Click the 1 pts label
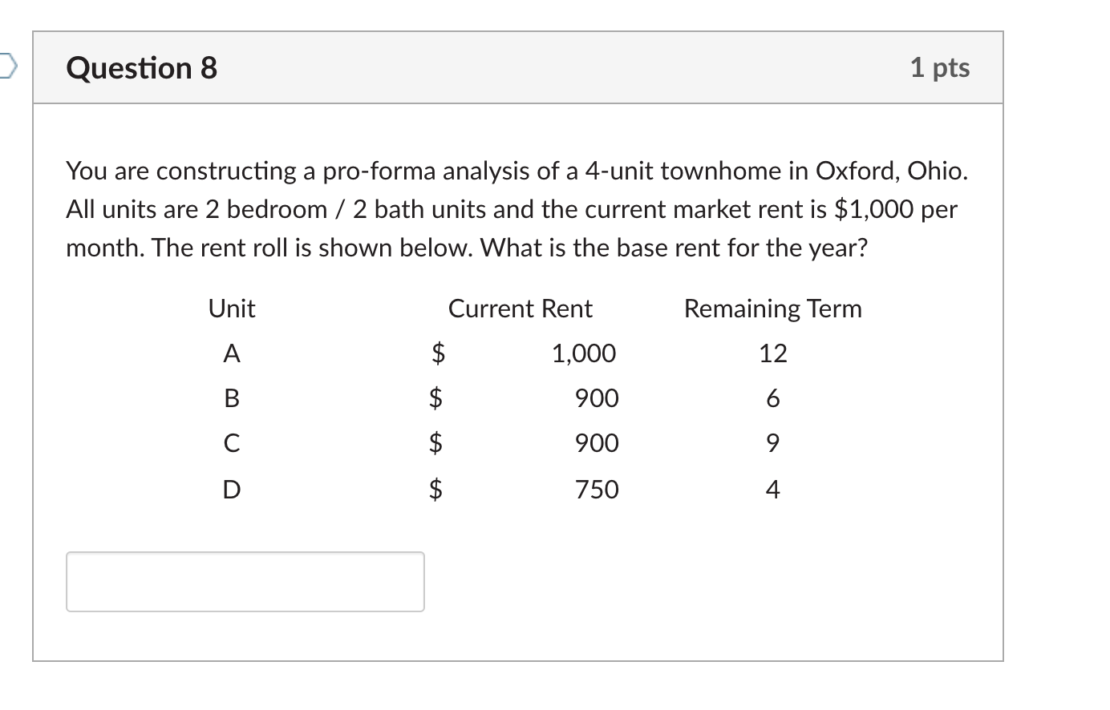The width and height of the screenshot is (1110, 710). 942,67
